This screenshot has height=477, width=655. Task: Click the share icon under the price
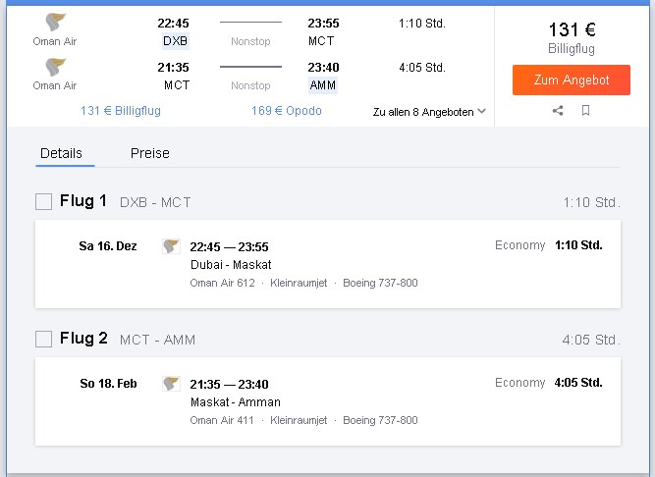tap(558, 111)
